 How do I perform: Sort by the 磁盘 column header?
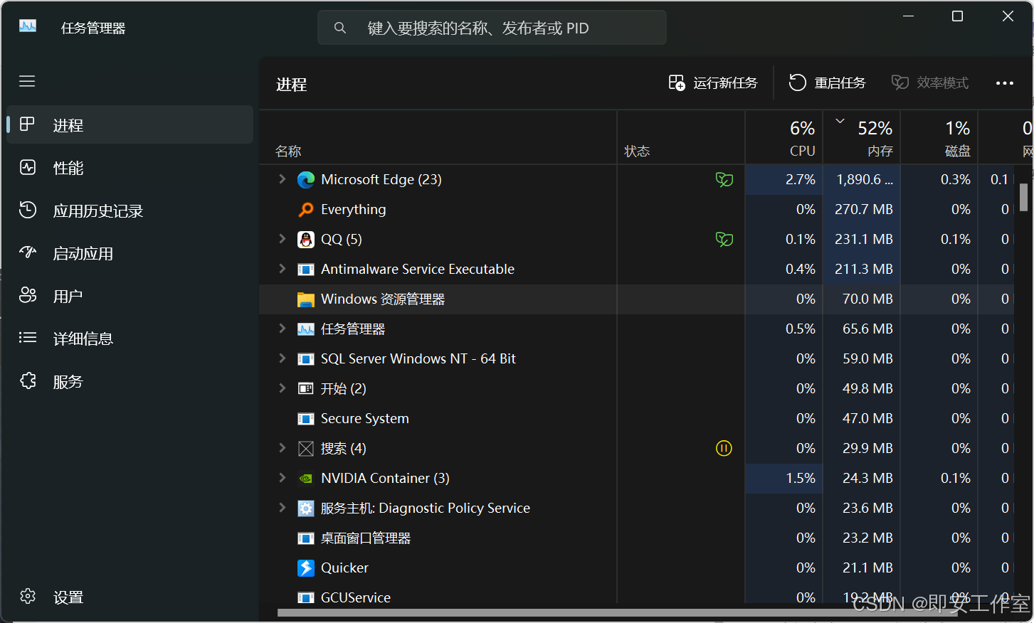coord(939,138)
